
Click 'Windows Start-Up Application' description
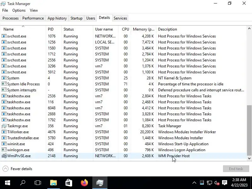pos(183,144)
